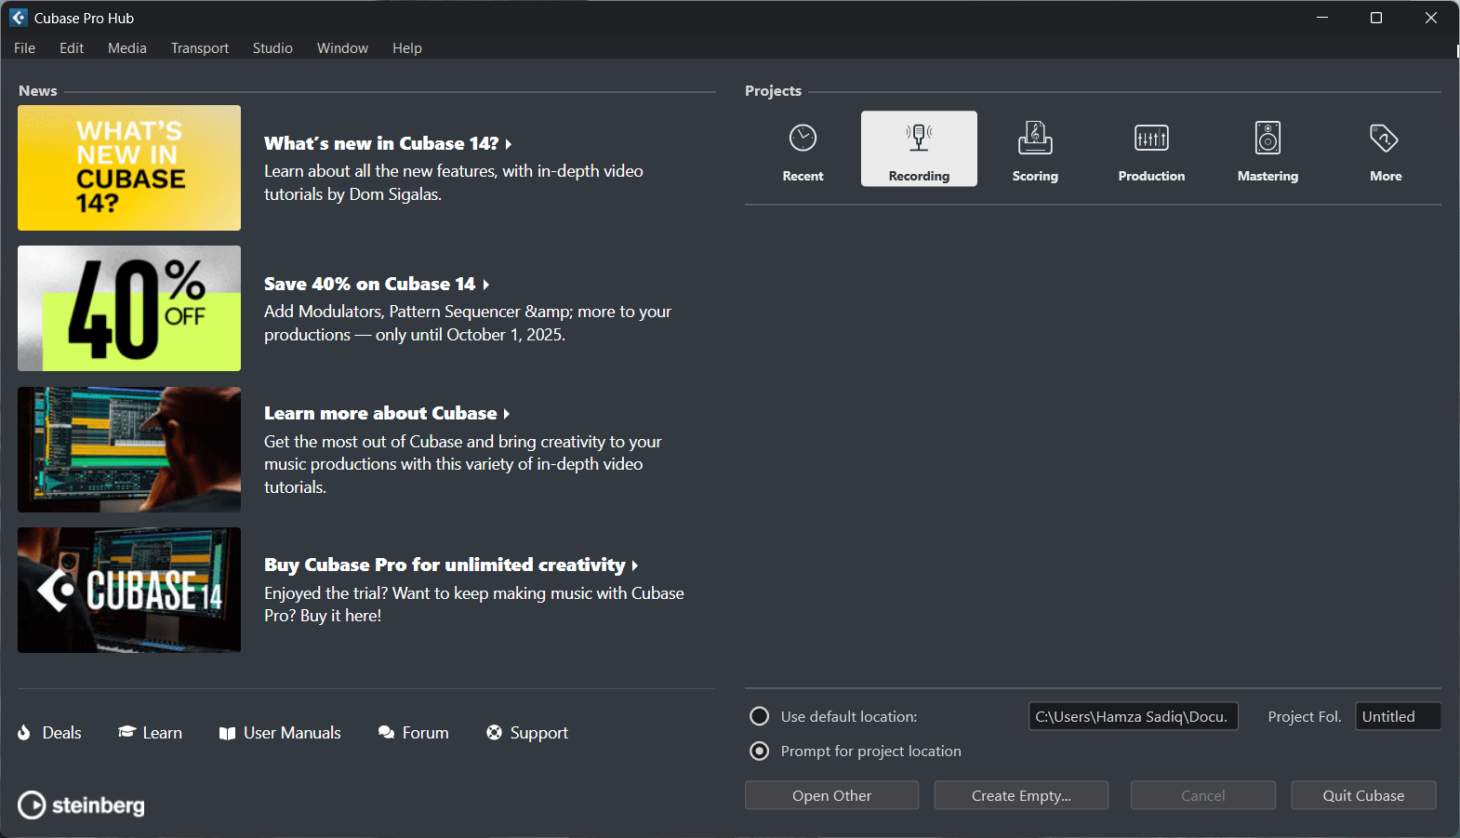Open Support via the lifebuoy icon
Screen dimensions: 1460x838
[494, 733]
